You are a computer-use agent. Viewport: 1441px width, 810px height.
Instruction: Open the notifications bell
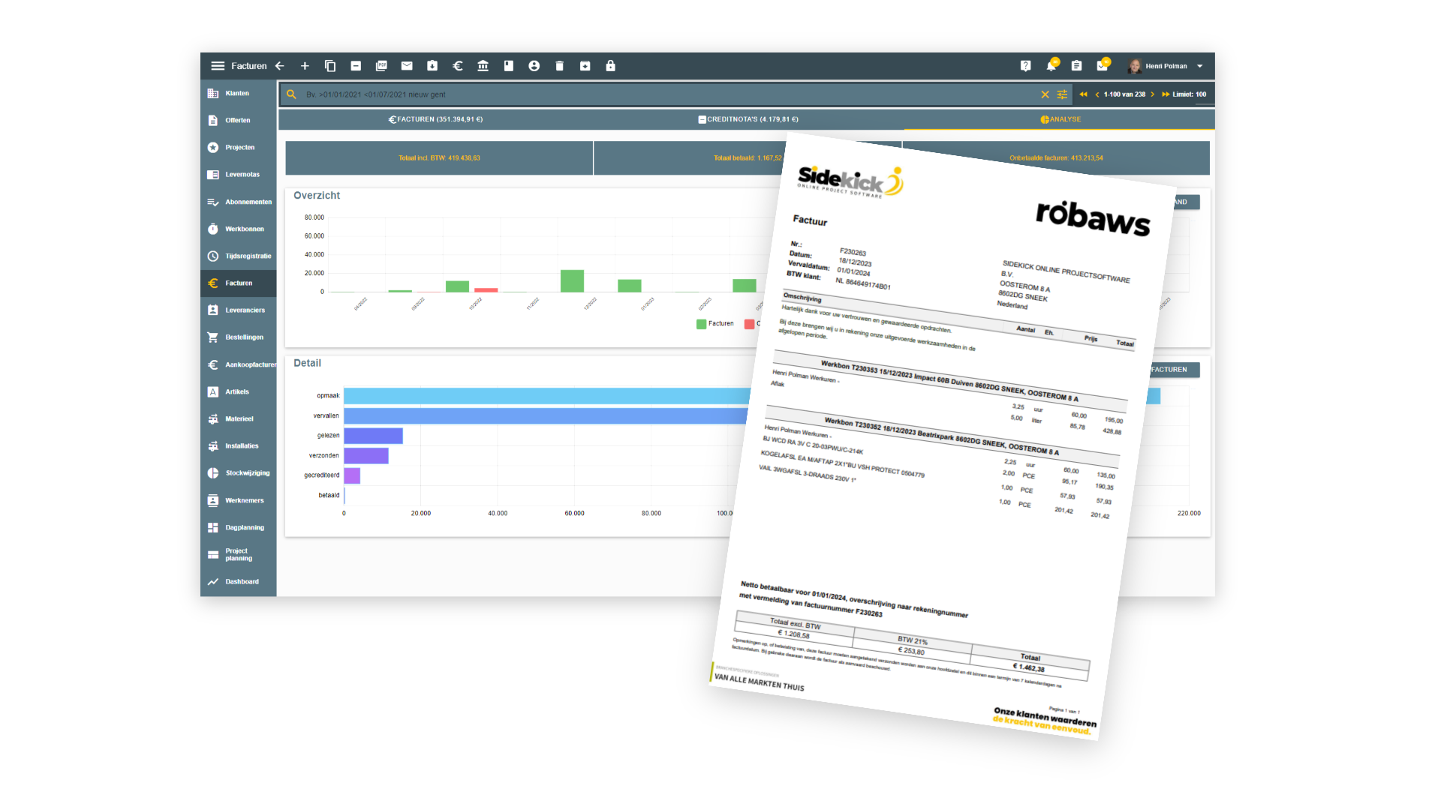pyautogui.click(x=1051, y=66)
